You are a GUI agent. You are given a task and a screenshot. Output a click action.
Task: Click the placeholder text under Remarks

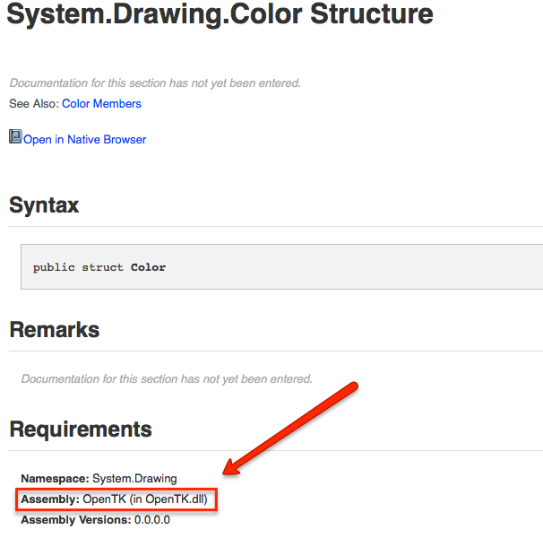(167, 379)
